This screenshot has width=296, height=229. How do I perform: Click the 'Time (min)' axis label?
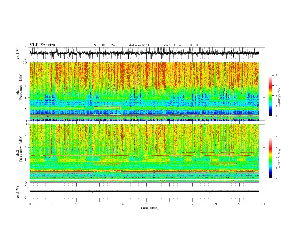[x=149, y=208]
